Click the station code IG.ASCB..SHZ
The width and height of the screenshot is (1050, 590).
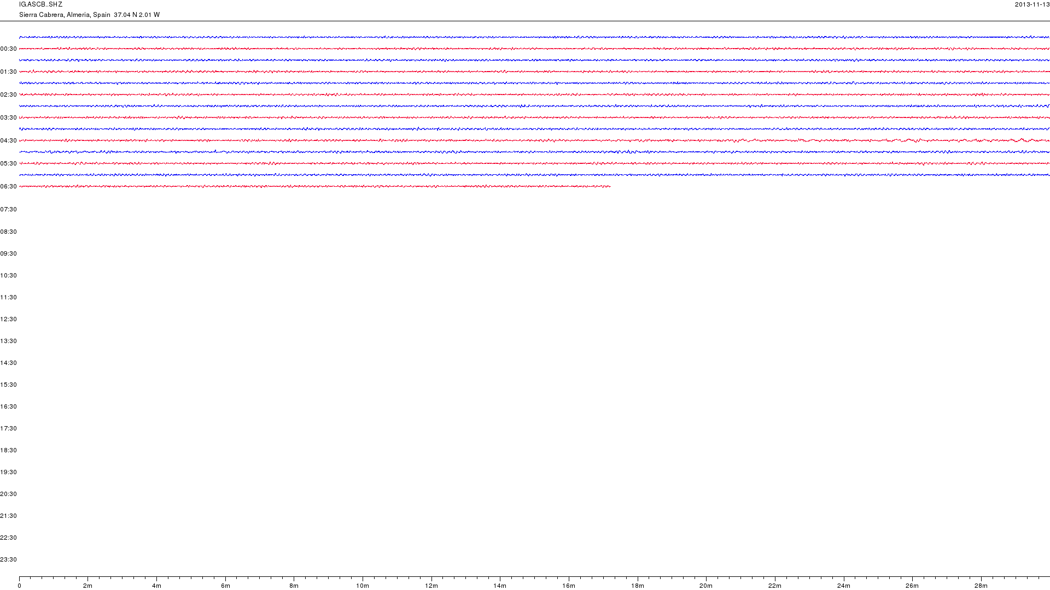click(x=40, y=4)
